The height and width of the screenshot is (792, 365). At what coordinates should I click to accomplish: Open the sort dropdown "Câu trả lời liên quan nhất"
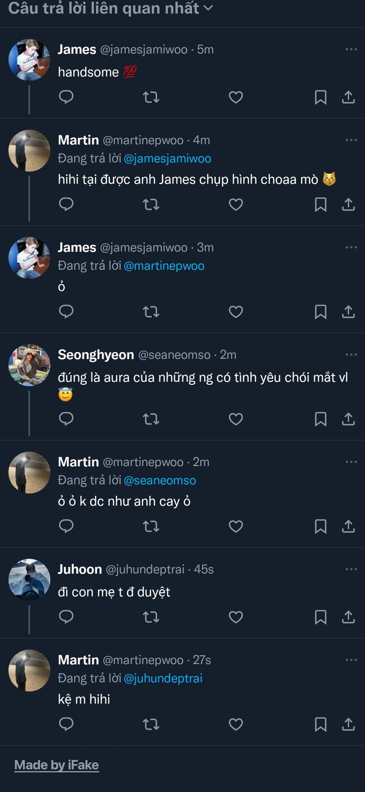(x=110, y=8)
